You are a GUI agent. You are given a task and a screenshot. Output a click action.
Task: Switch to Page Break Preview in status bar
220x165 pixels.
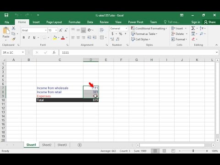173,151
